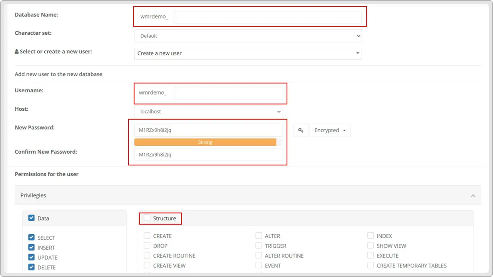Enable the DROP privilege checkbox
This screenshot has height=277, width=493.
coord(147,245)
